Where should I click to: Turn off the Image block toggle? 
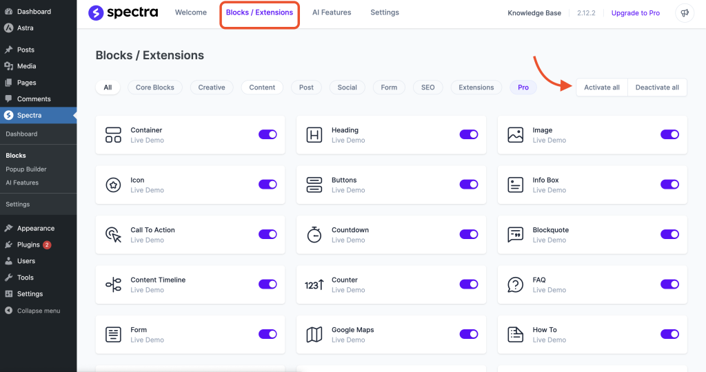tap(669, 135)
